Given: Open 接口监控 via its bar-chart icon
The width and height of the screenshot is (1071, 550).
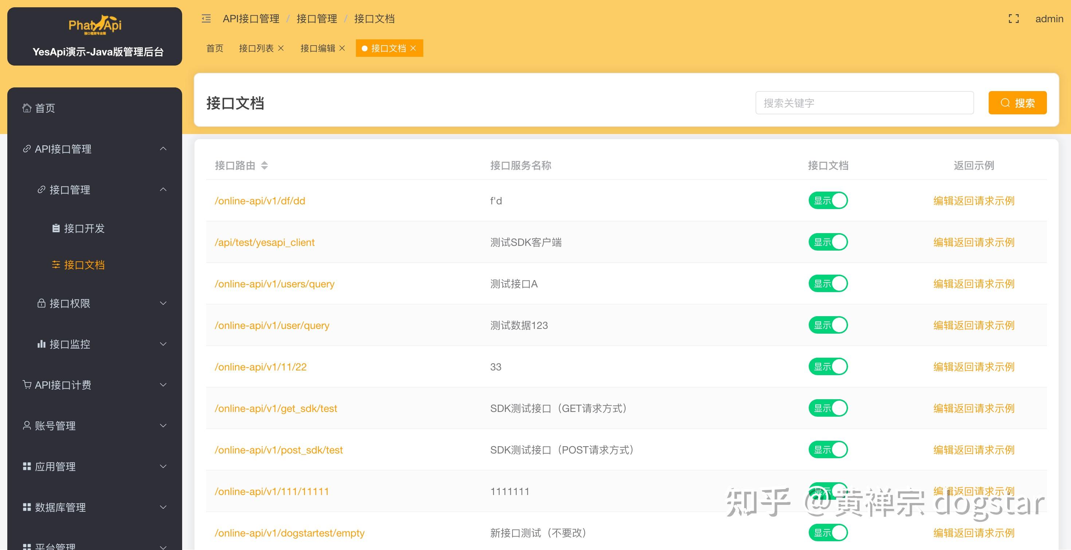Looking at the screenshot, I should [x=41, y=344].
